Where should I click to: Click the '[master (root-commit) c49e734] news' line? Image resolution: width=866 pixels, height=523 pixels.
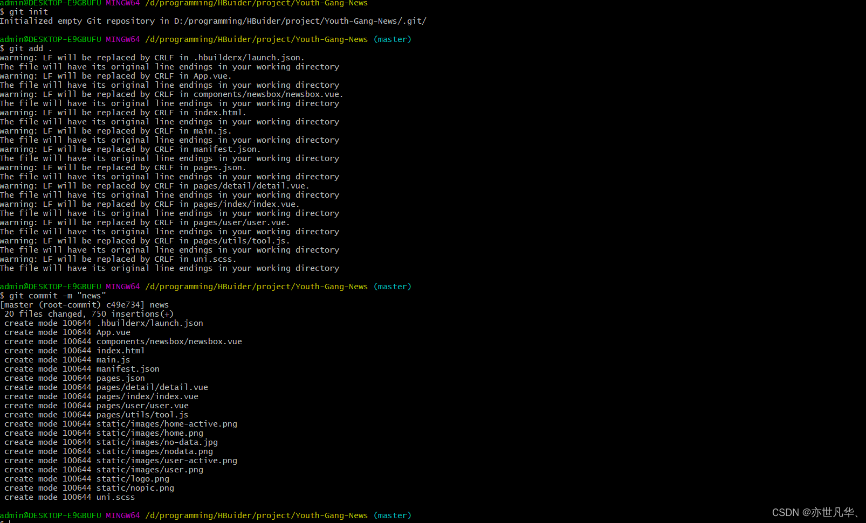[x=85, y=305]
